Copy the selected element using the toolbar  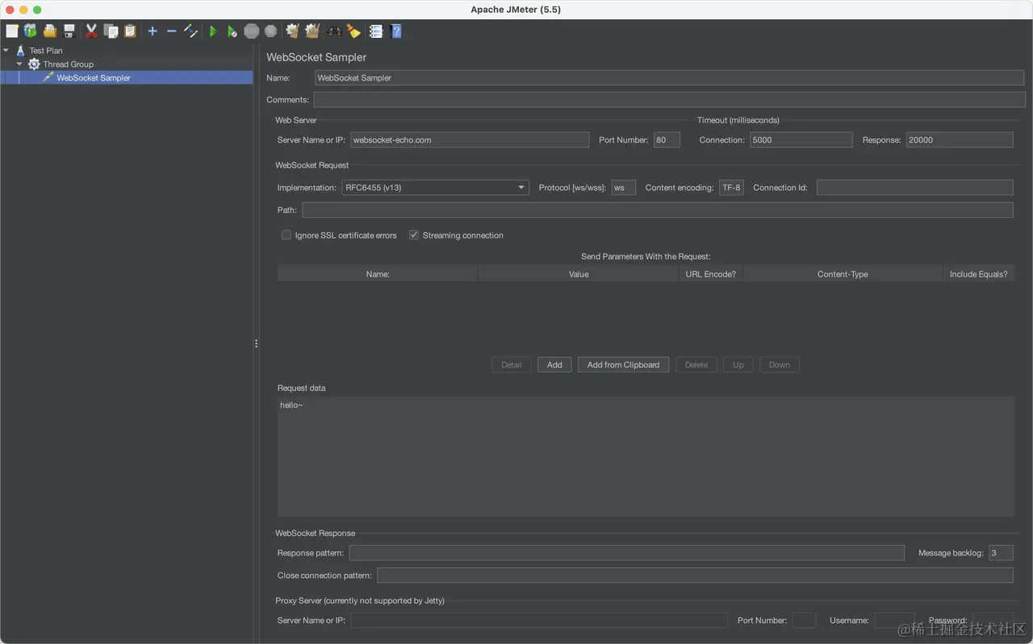tap(111, 31)
